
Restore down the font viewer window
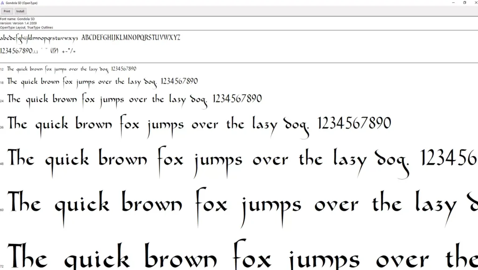tap(464, 3)
